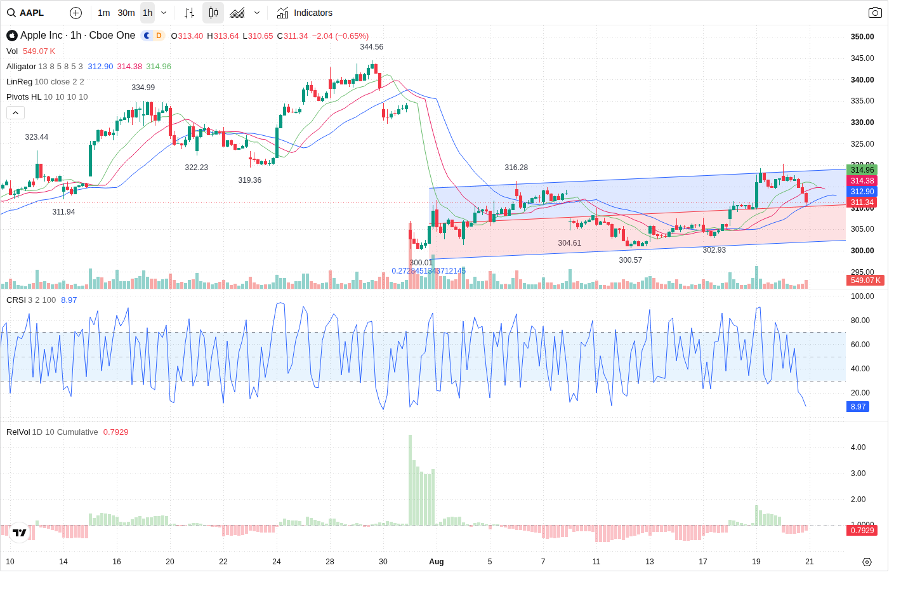
Task: Click the 311.34 last price label
Action: pos(862,202)
